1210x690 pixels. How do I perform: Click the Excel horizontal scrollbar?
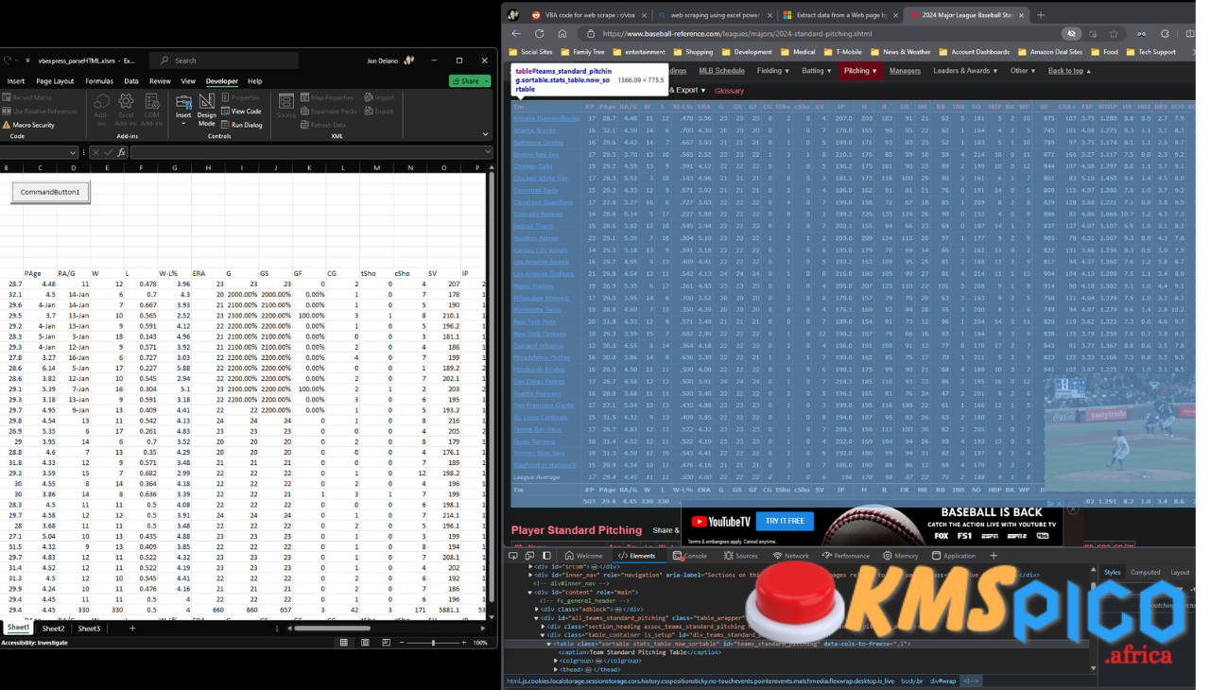(333, 629)
